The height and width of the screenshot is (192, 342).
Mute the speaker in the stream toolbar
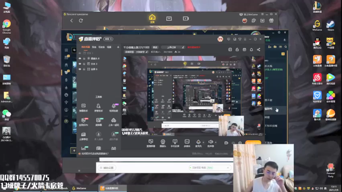click(211, 143)
